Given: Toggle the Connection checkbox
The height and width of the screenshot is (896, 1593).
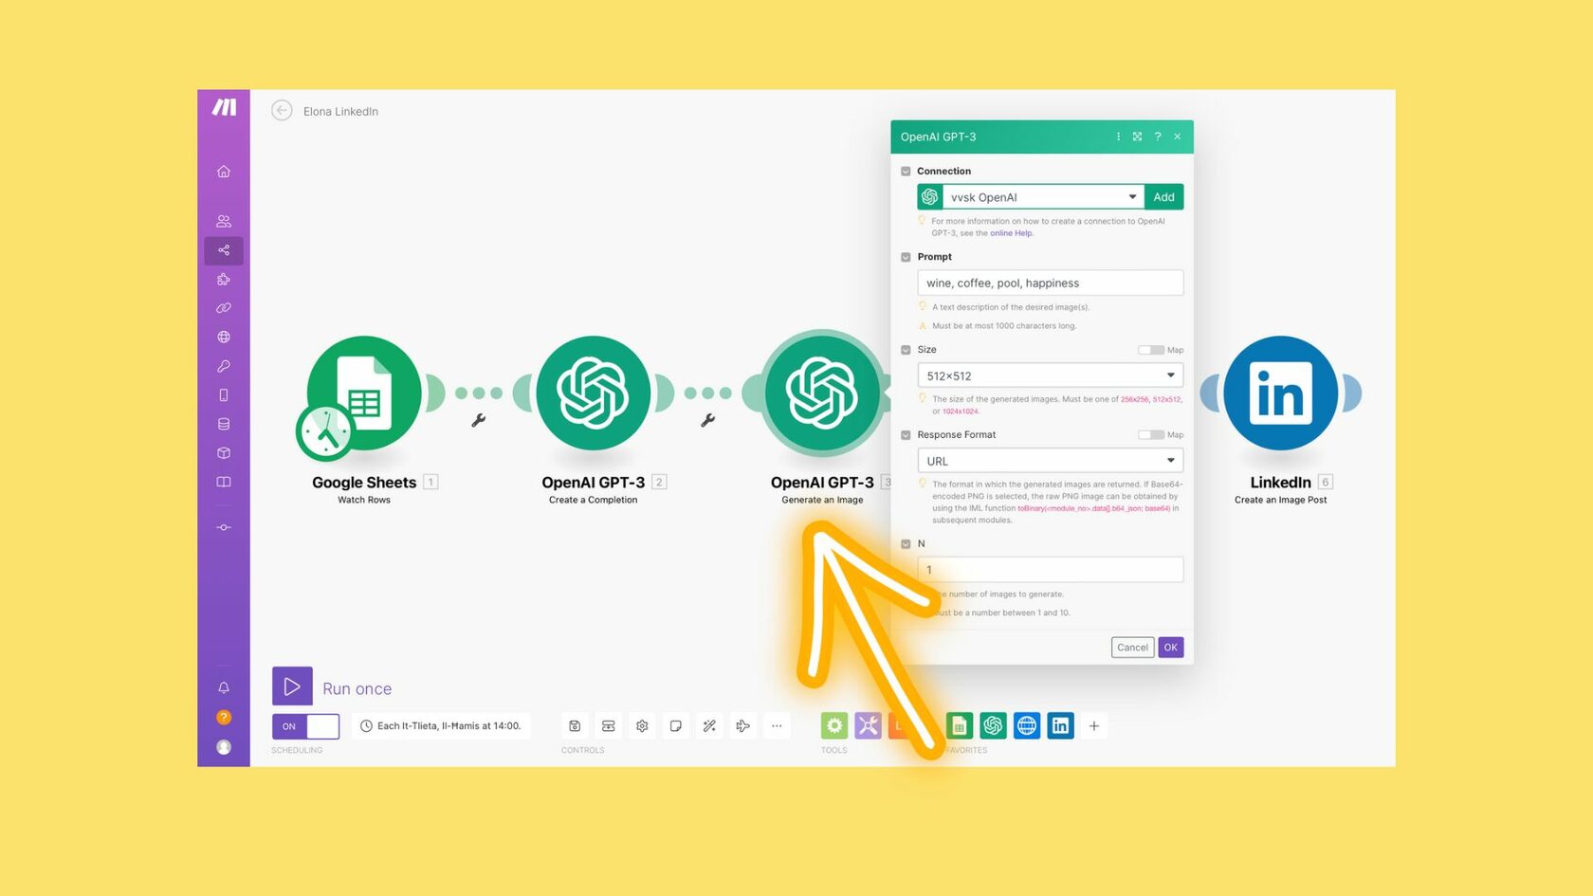Looking at the screenshot, I should pos(906,172).
